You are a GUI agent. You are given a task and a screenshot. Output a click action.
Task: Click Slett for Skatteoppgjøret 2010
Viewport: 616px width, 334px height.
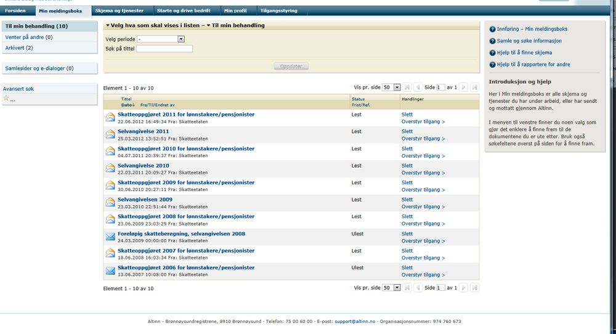(x=407, y=149)
